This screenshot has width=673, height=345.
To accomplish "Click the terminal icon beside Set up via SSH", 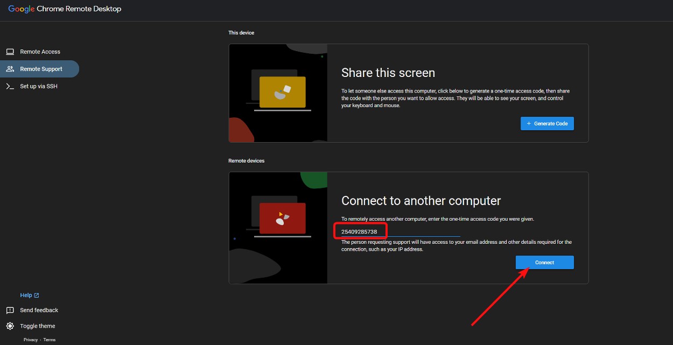I will click(10, 86).
